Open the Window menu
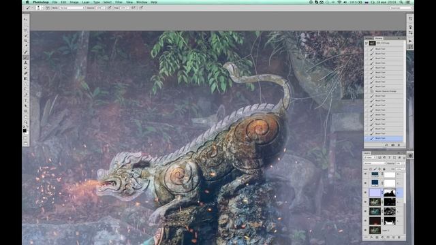Screen dimensions: 436x245 point(142,2)
